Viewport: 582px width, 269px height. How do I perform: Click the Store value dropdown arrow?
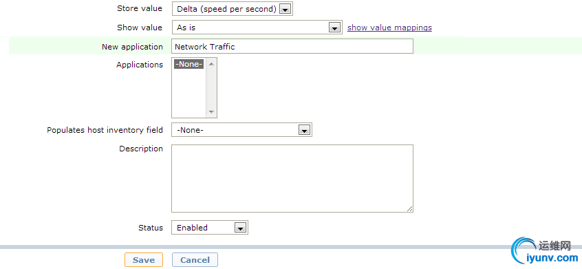click(x=285, y=10)
